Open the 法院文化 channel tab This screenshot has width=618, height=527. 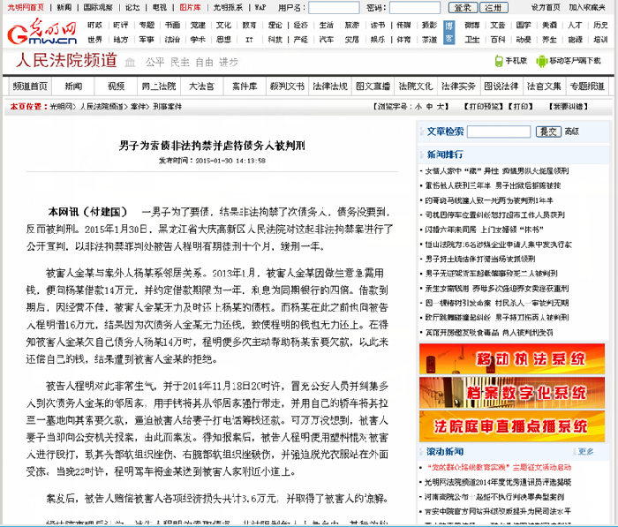click(x=416, y=86)
